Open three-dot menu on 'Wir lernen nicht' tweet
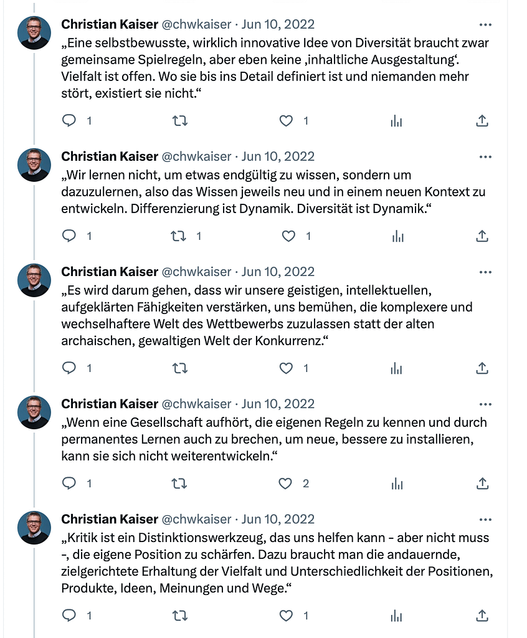 click(485, 157)
